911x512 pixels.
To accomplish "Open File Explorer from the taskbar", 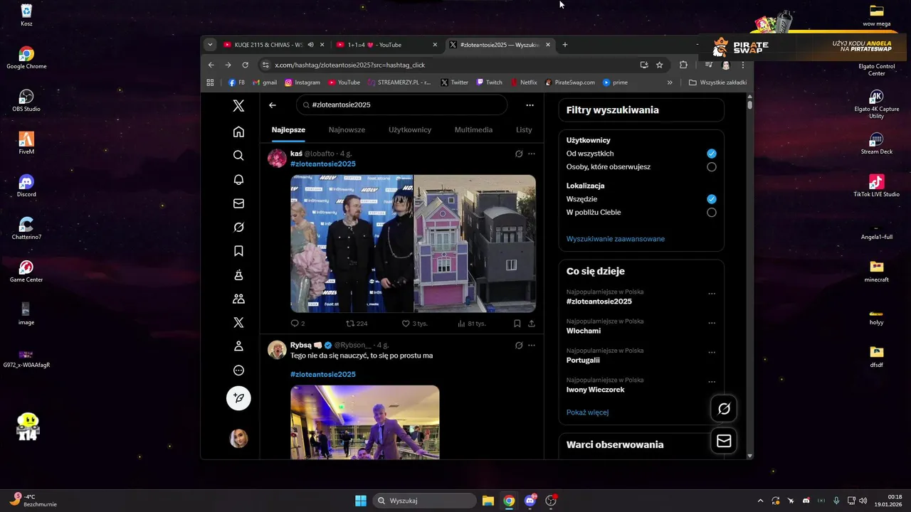I will pyautogui.click(x=488, y=501).
